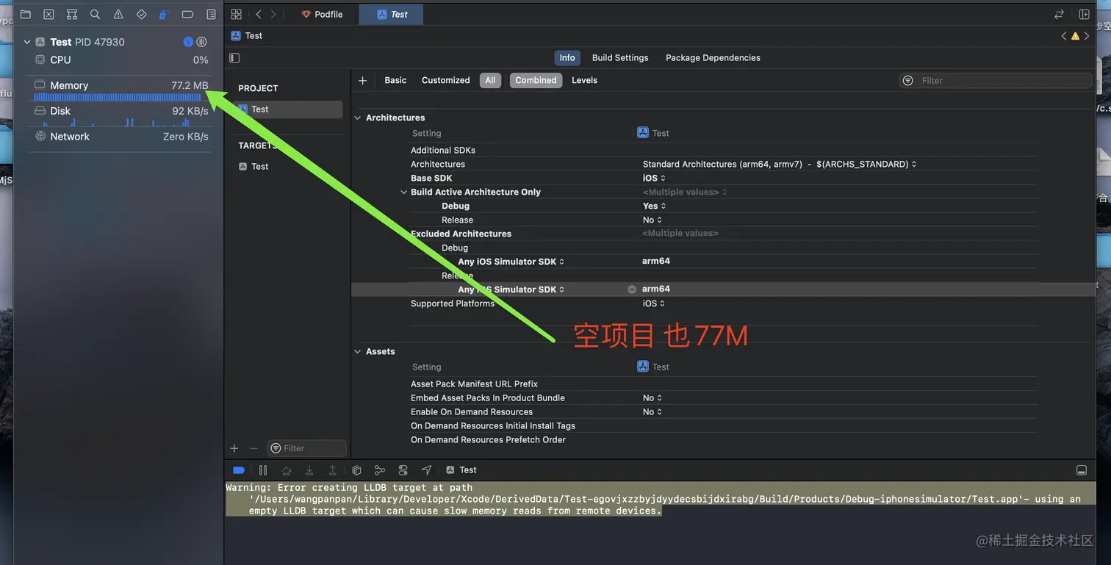Click the pause icon beside Test PID

click(x=201, y=42)
